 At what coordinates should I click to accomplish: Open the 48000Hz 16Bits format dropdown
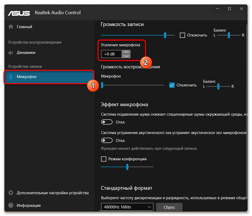tap(127, 207)
